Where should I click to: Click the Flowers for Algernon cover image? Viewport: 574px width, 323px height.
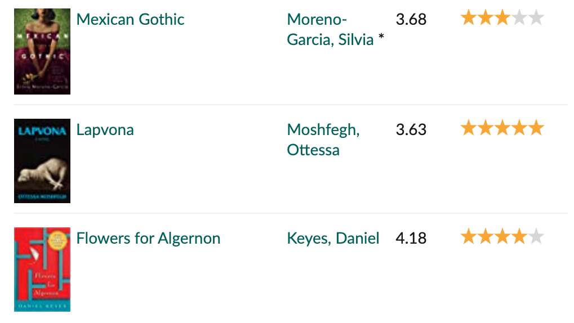coord(42,270)
